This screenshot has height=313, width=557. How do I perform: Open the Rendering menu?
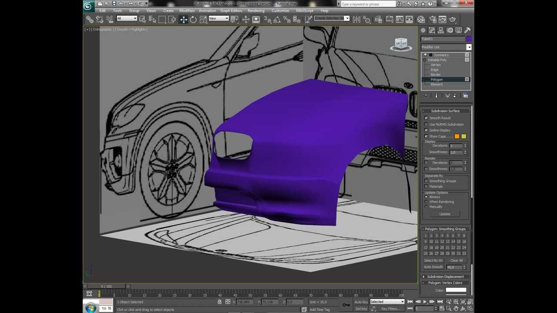256,11
